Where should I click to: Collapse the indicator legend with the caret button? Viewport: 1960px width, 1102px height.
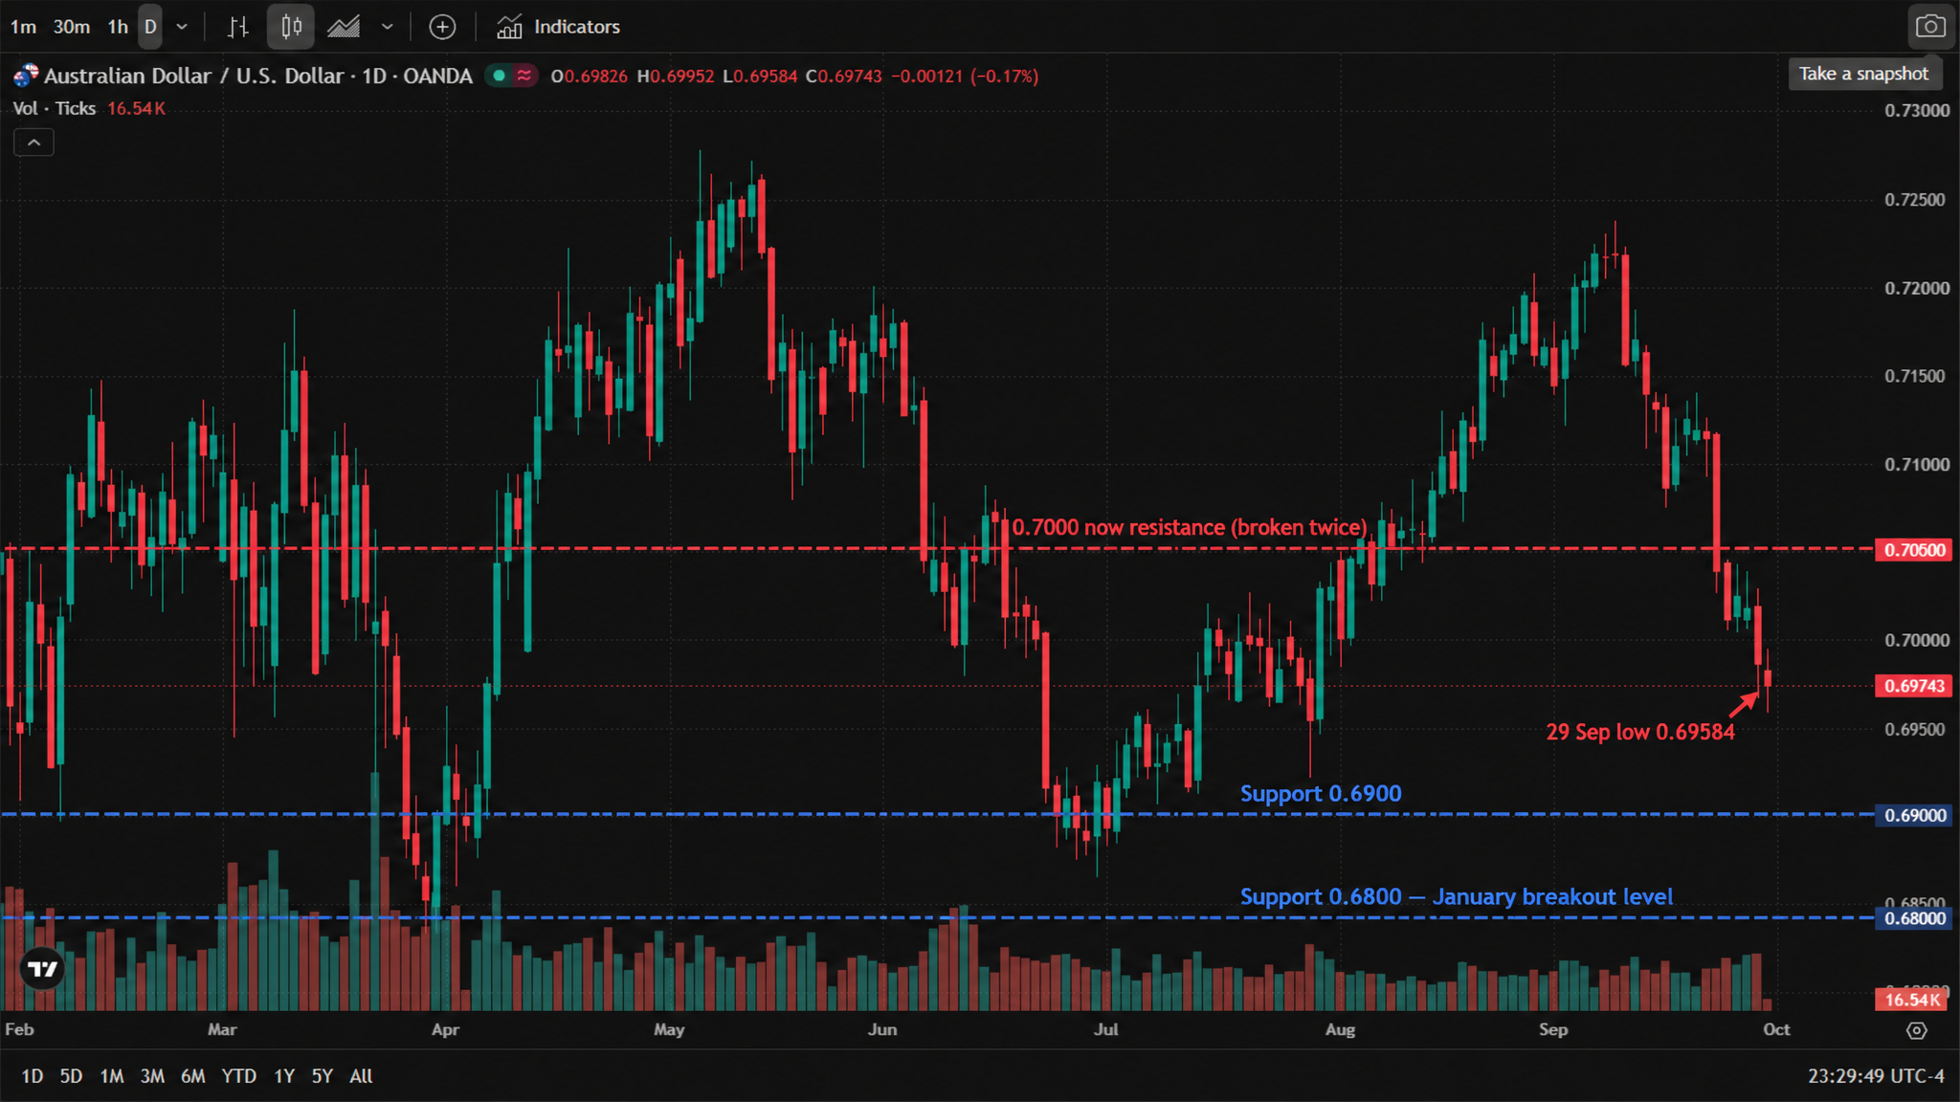tap(33, 143)
